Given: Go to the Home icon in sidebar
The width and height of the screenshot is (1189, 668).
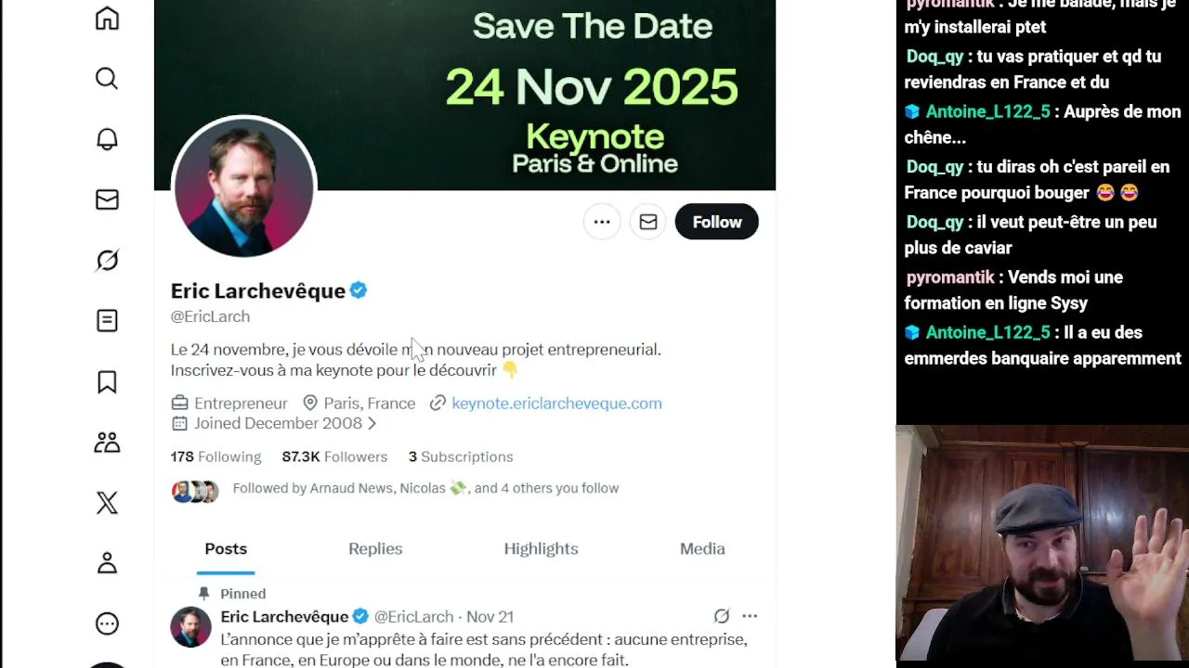Looking at the screenshot, I should pos(107,19).
